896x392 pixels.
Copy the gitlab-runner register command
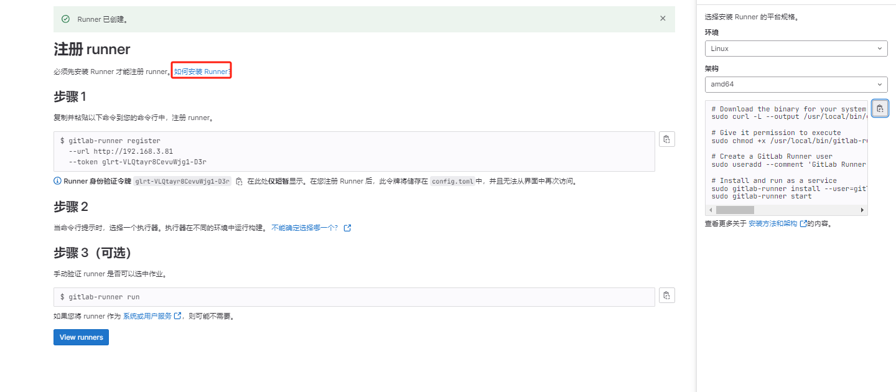click(666, 138)
